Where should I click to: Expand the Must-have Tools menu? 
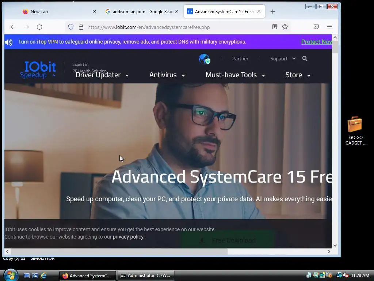[x=235, y=75]
